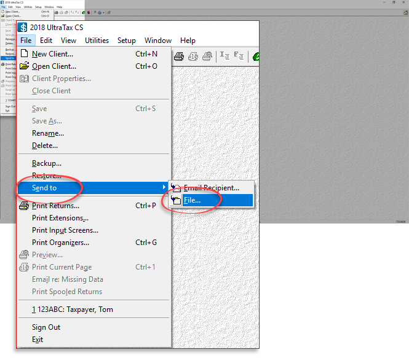
Task: Choose Rename... in enlarged File menu
Action: 94,133
